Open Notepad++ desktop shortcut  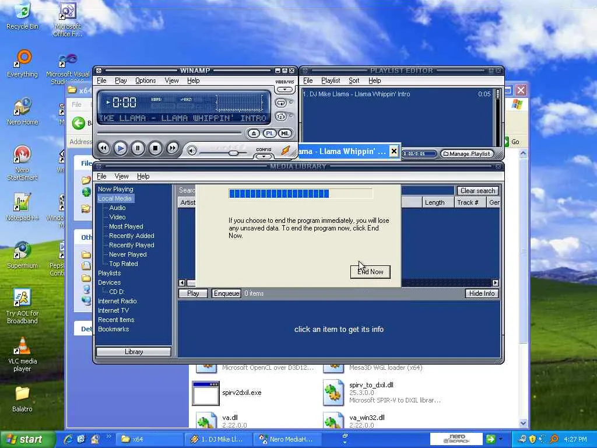click(x=23, y=207)
